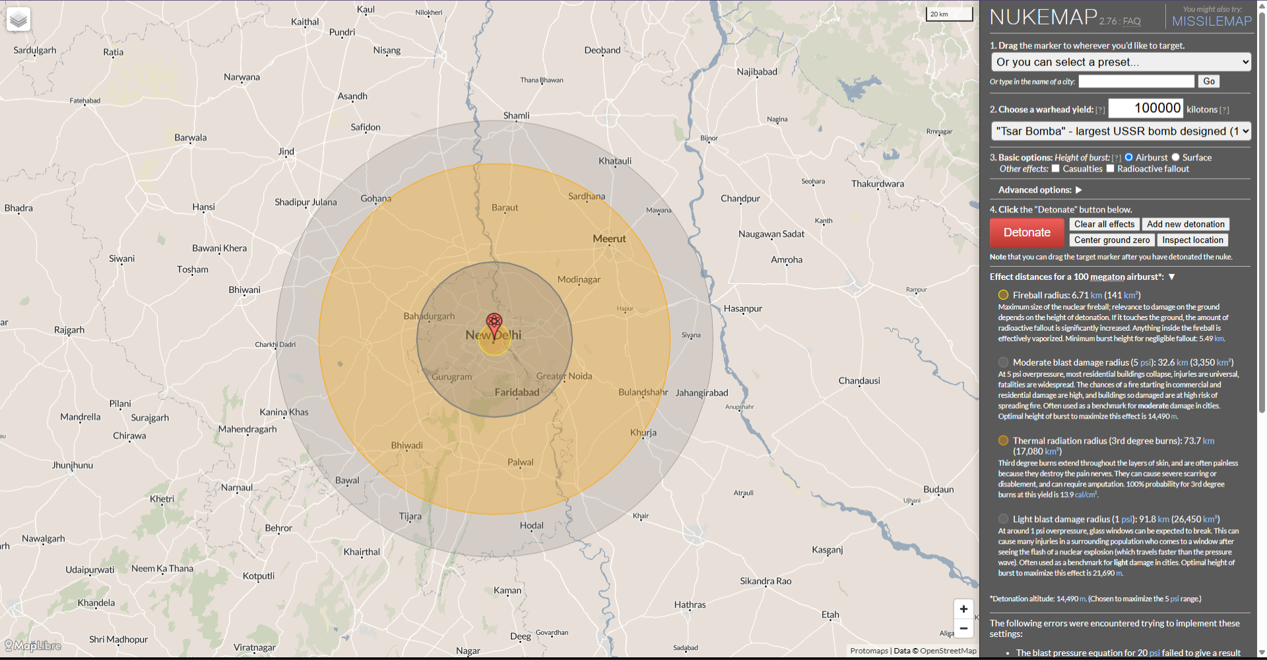Click the Bahadurgarh label on the map

tap(429, 316)
